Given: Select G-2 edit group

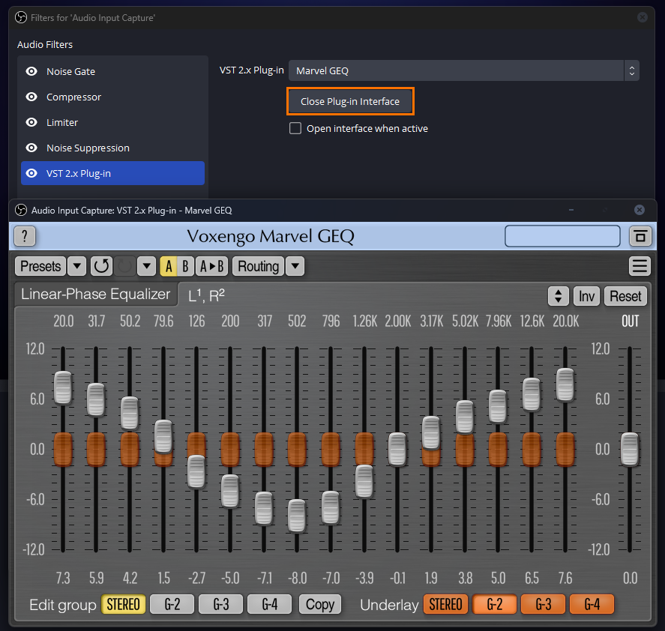Looking at the screenshot, I should coord(172,604).
